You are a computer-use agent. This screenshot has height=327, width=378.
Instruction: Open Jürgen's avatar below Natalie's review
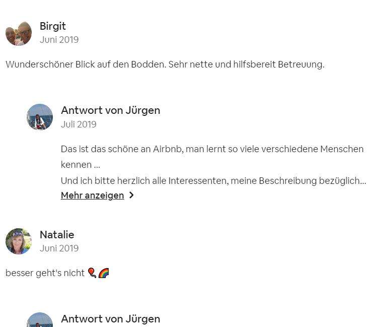click(x=40, y=320)
